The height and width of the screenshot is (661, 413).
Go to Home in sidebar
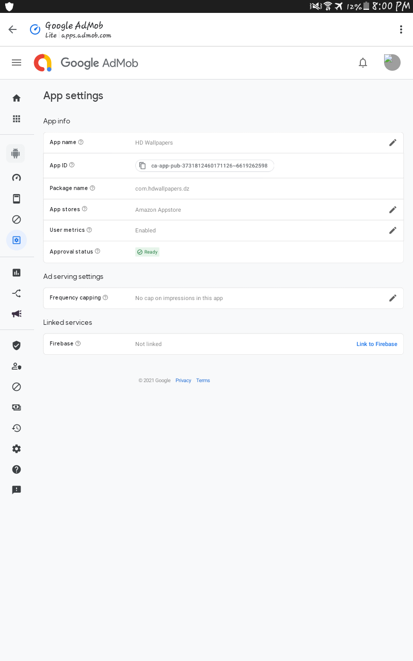tap(17, 98)
